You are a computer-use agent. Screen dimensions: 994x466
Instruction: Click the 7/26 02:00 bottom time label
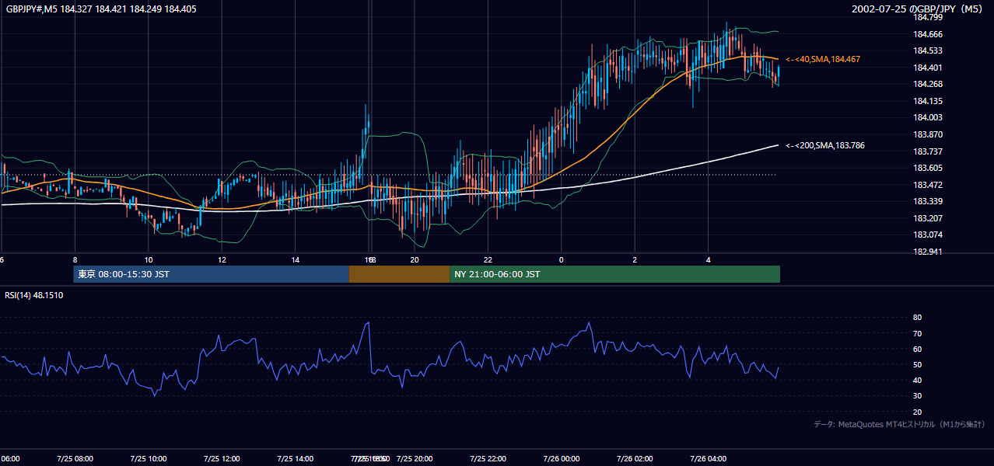[635, 458]
